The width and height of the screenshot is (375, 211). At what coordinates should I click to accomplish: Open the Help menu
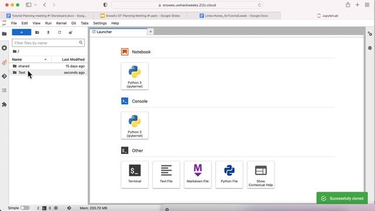tap(115, 23)
